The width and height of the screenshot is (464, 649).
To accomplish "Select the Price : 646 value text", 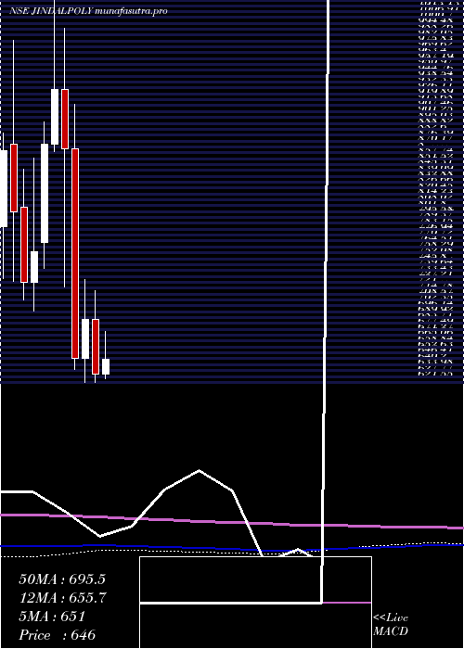I will [x=58, y=635].
